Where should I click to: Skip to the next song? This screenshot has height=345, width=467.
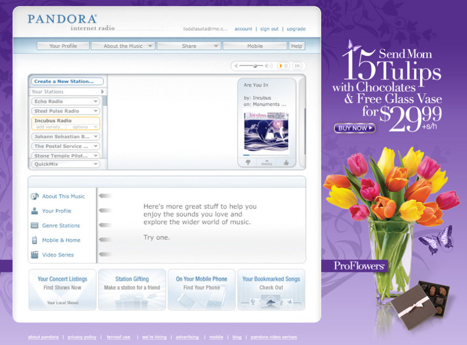click(x=297, y=66)
